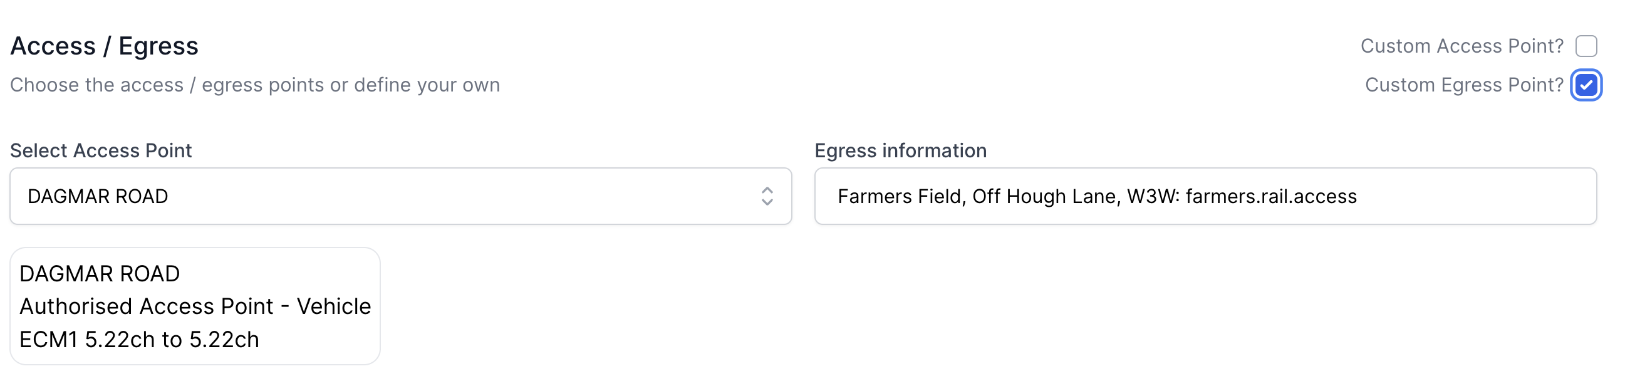Screen dimensions: 1630x381
Task: Click the blue checkmark icon beside Custom Egress
Action: click(1586, 85)
